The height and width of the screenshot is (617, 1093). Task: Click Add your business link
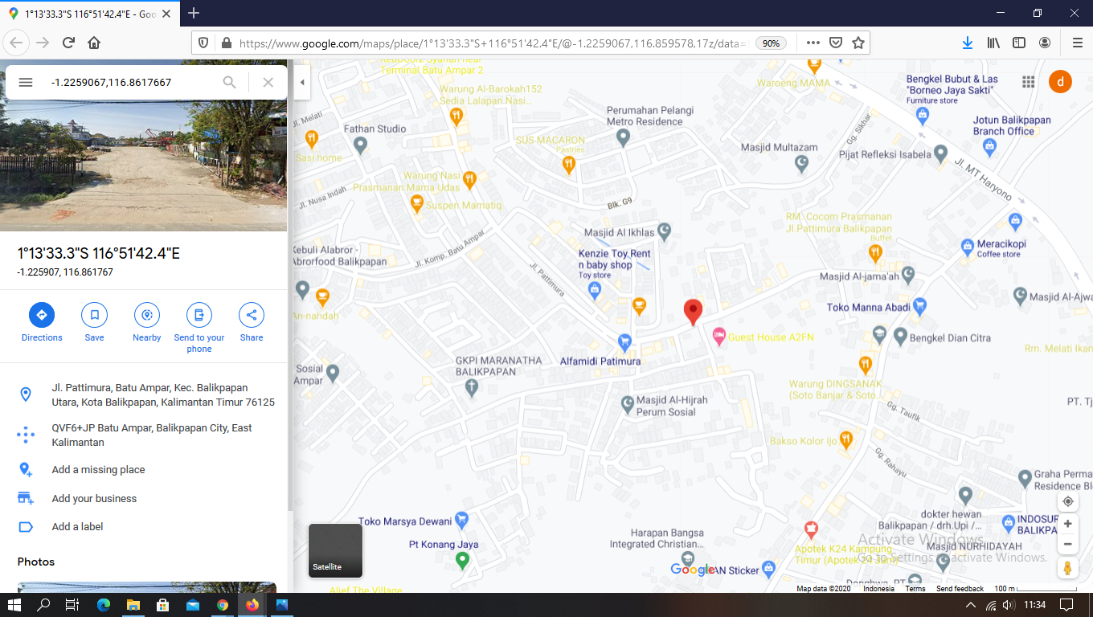click(94, 499)
